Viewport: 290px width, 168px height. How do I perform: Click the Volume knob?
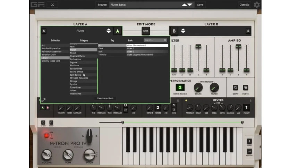(x=47, y=155)
